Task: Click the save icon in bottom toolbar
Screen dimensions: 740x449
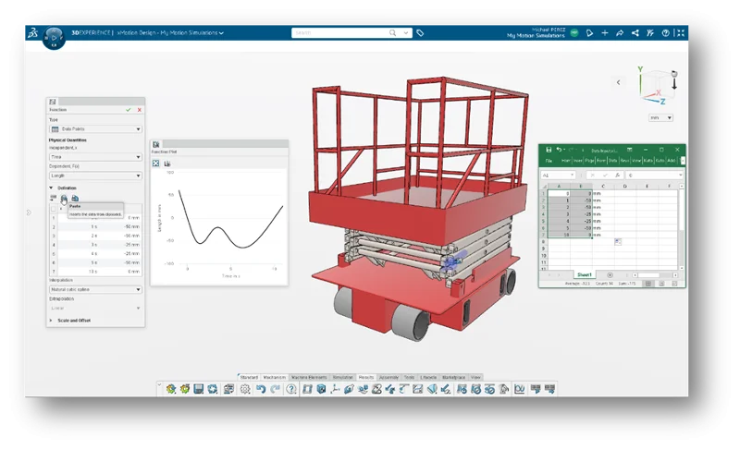Action: 198,389
